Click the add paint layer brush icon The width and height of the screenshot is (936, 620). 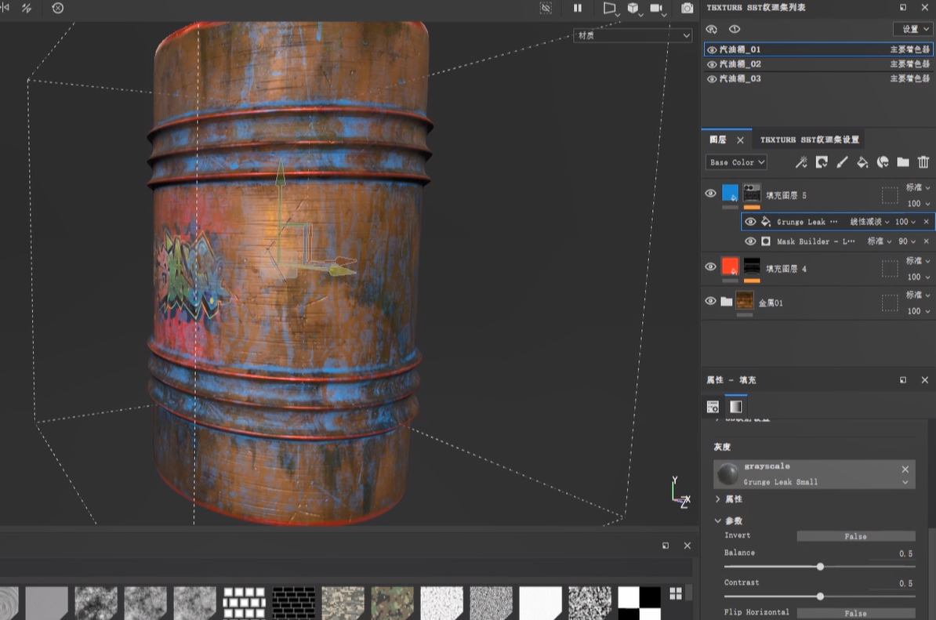tap(842, 162)
